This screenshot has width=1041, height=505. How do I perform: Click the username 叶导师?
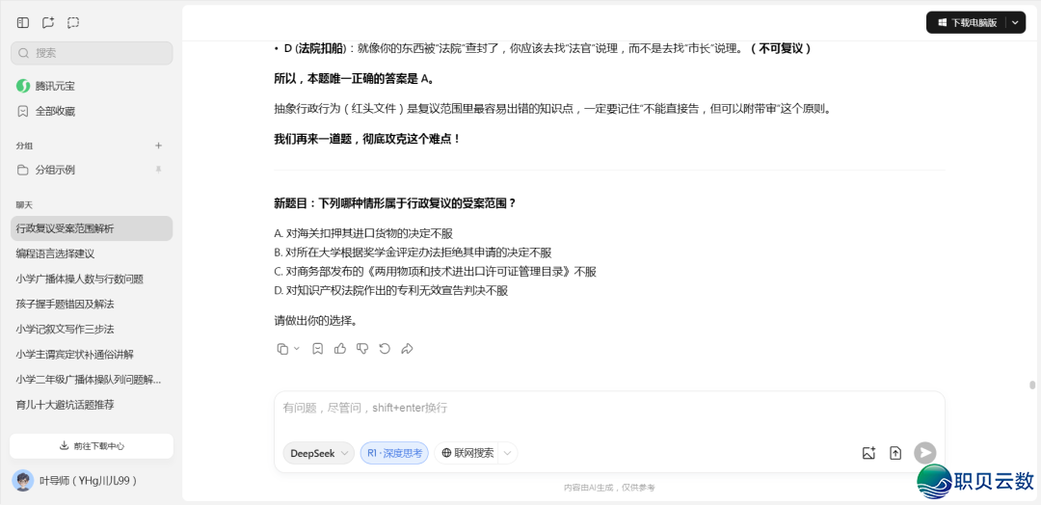89,481
